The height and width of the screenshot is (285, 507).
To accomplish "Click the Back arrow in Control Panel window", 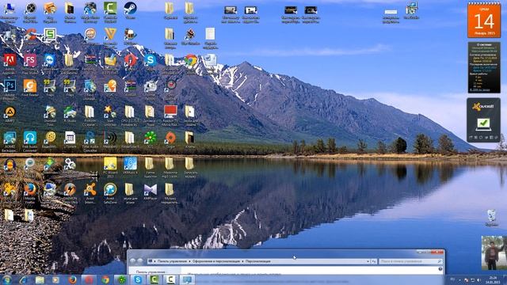I will (x=132, y=261).
